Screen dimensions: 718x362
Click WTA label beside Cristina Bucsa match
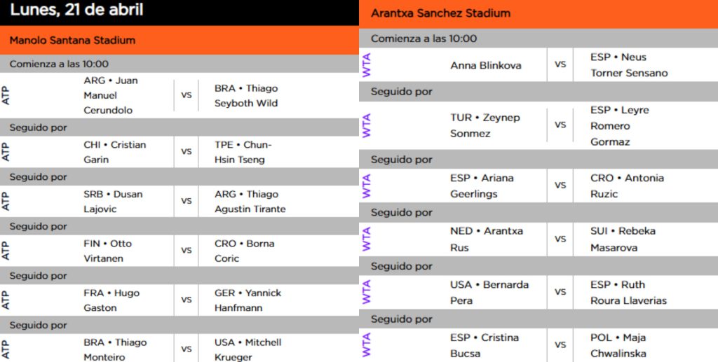tap(366, 345)
